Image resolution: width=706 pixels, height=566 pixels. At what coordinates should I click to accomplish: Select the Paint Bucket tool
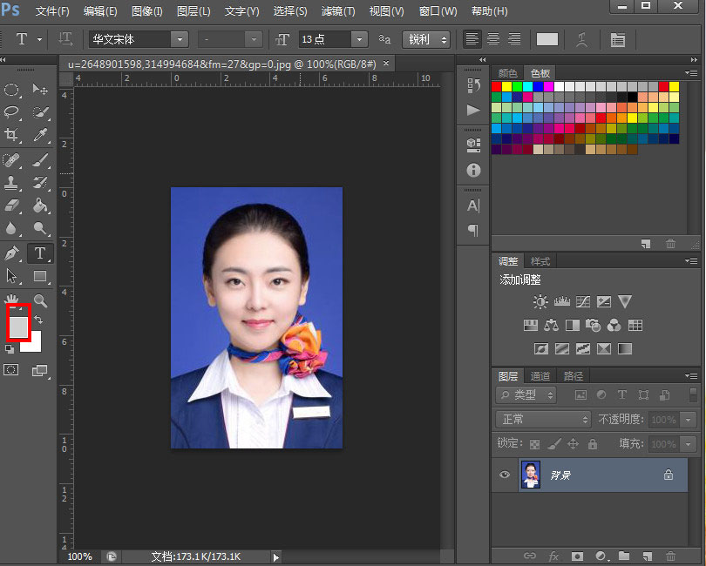click(40, 206)
